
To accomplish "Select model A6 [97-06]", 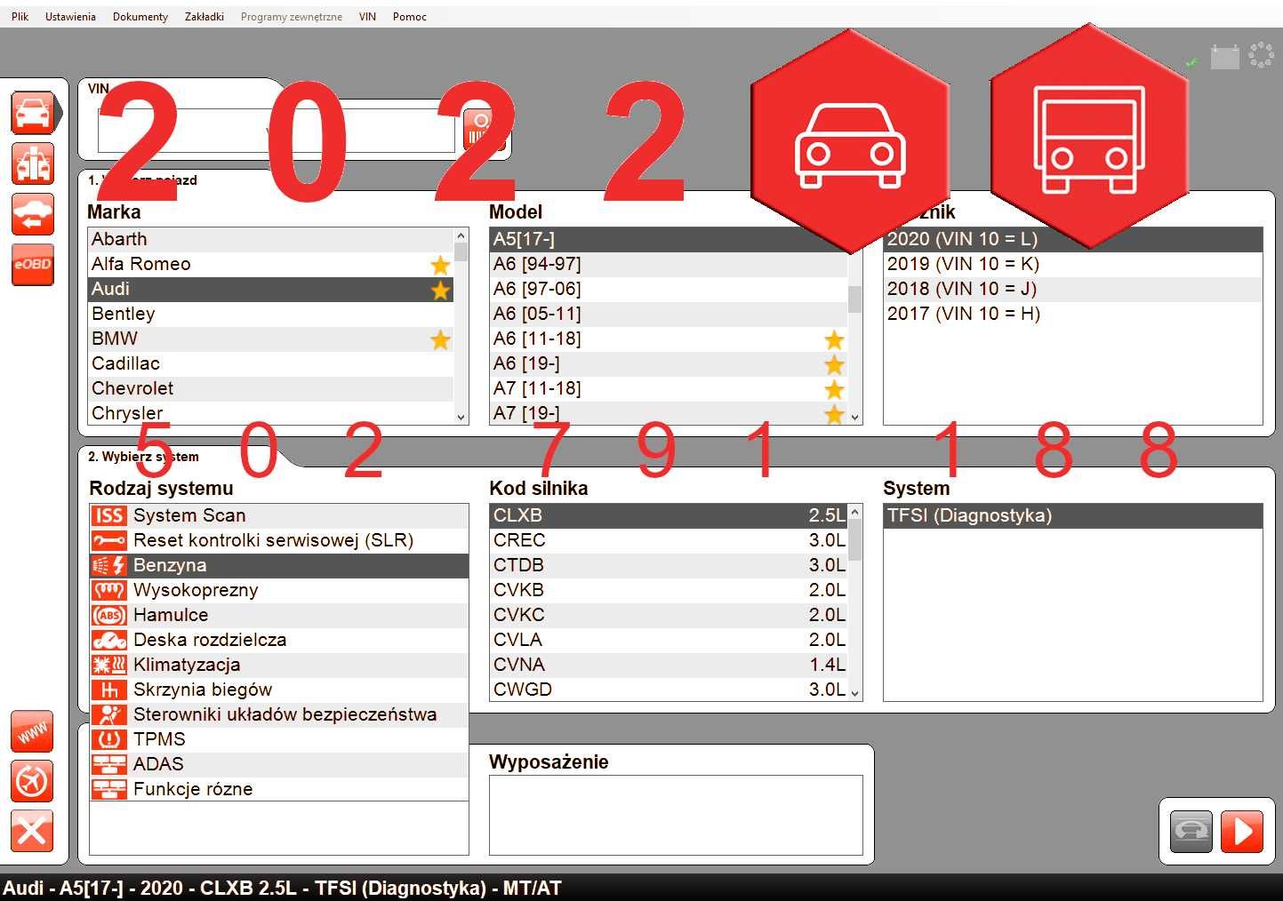I will tap(669, 289).
